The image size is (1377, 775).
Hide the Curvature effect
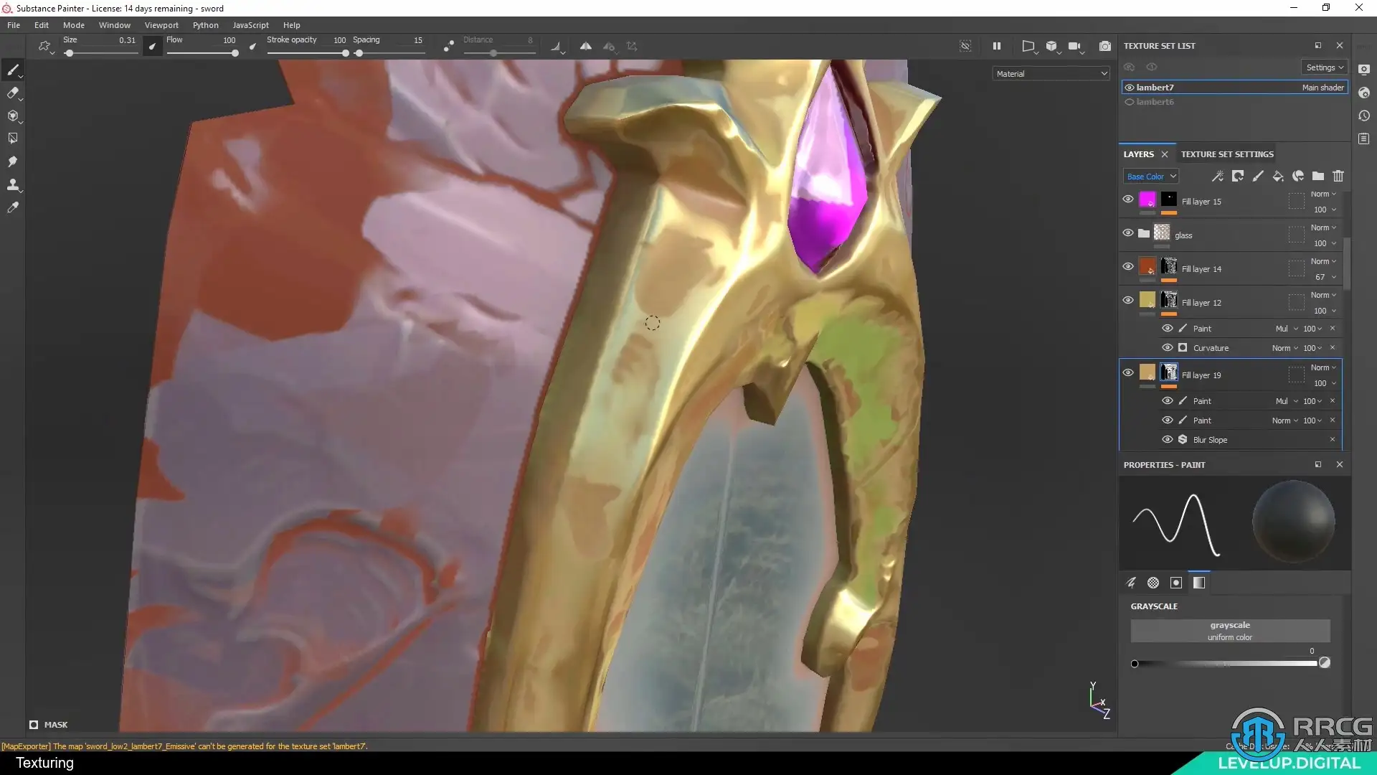click(1167, 348)
